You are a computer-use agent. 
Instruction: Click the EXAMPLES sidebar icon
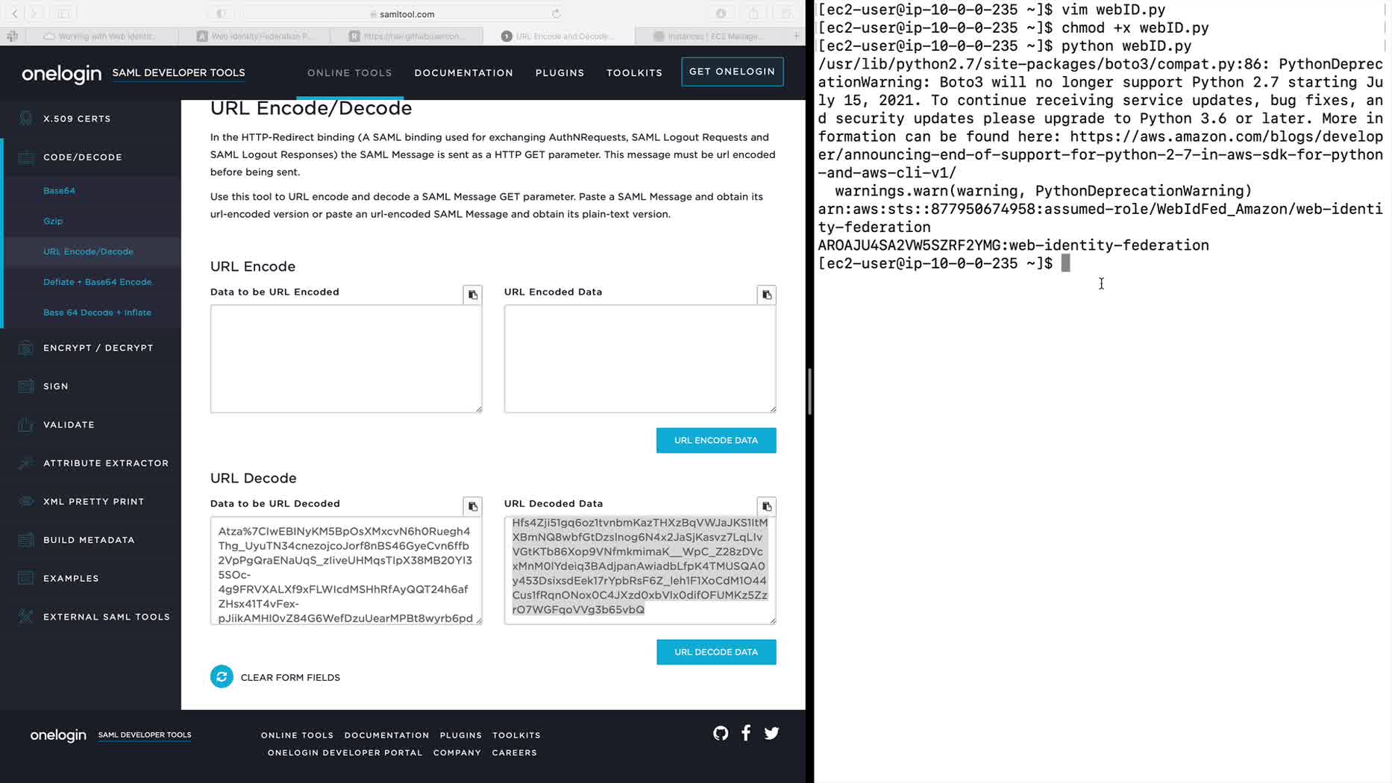pyautogui.click(x=25, y=578)
